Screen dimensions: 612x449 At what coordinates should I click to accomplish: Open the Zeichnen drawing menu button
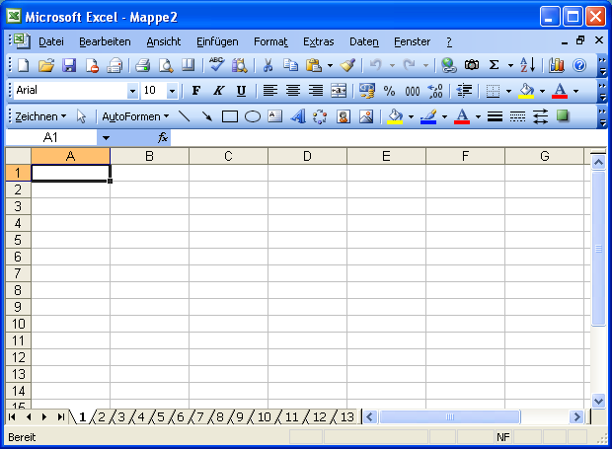(40, 116)
